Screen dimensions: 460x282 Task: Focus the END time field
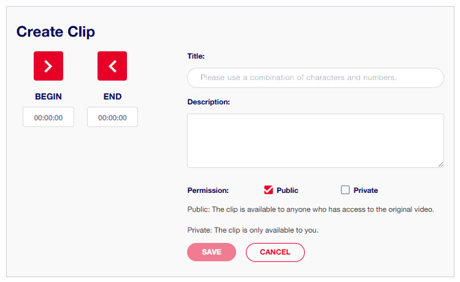pos(113,117)
